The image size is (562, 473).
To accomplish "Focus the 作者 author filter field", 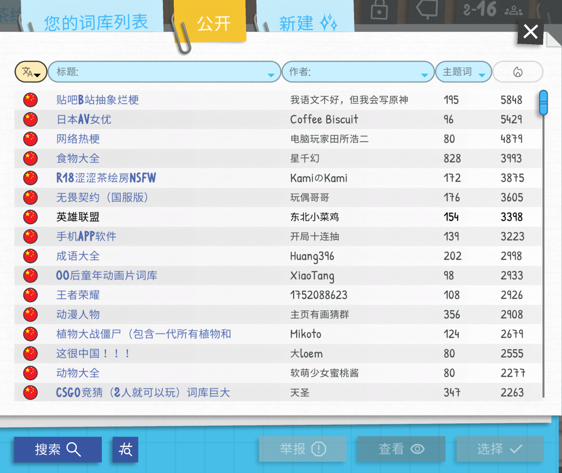I will coord(358,72).
